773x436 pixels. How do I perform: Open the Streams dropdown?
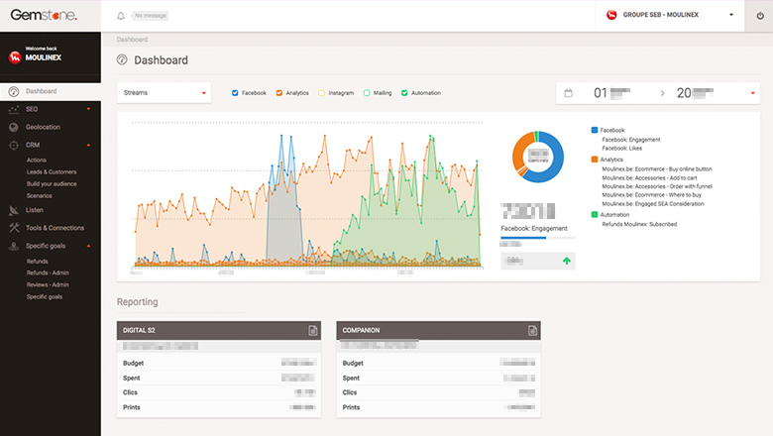click(x=164, y=93)
